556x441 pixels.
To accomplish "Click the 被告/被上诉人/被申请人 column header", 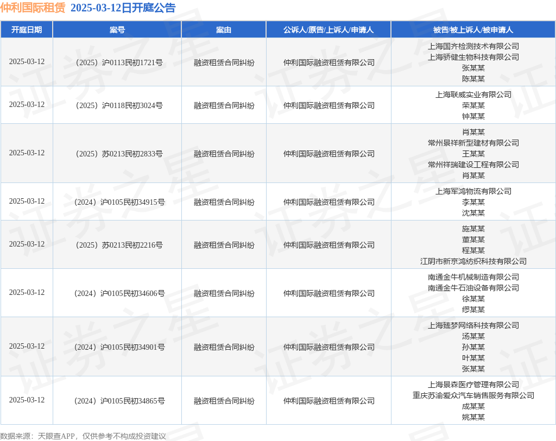I will point(473,30).
